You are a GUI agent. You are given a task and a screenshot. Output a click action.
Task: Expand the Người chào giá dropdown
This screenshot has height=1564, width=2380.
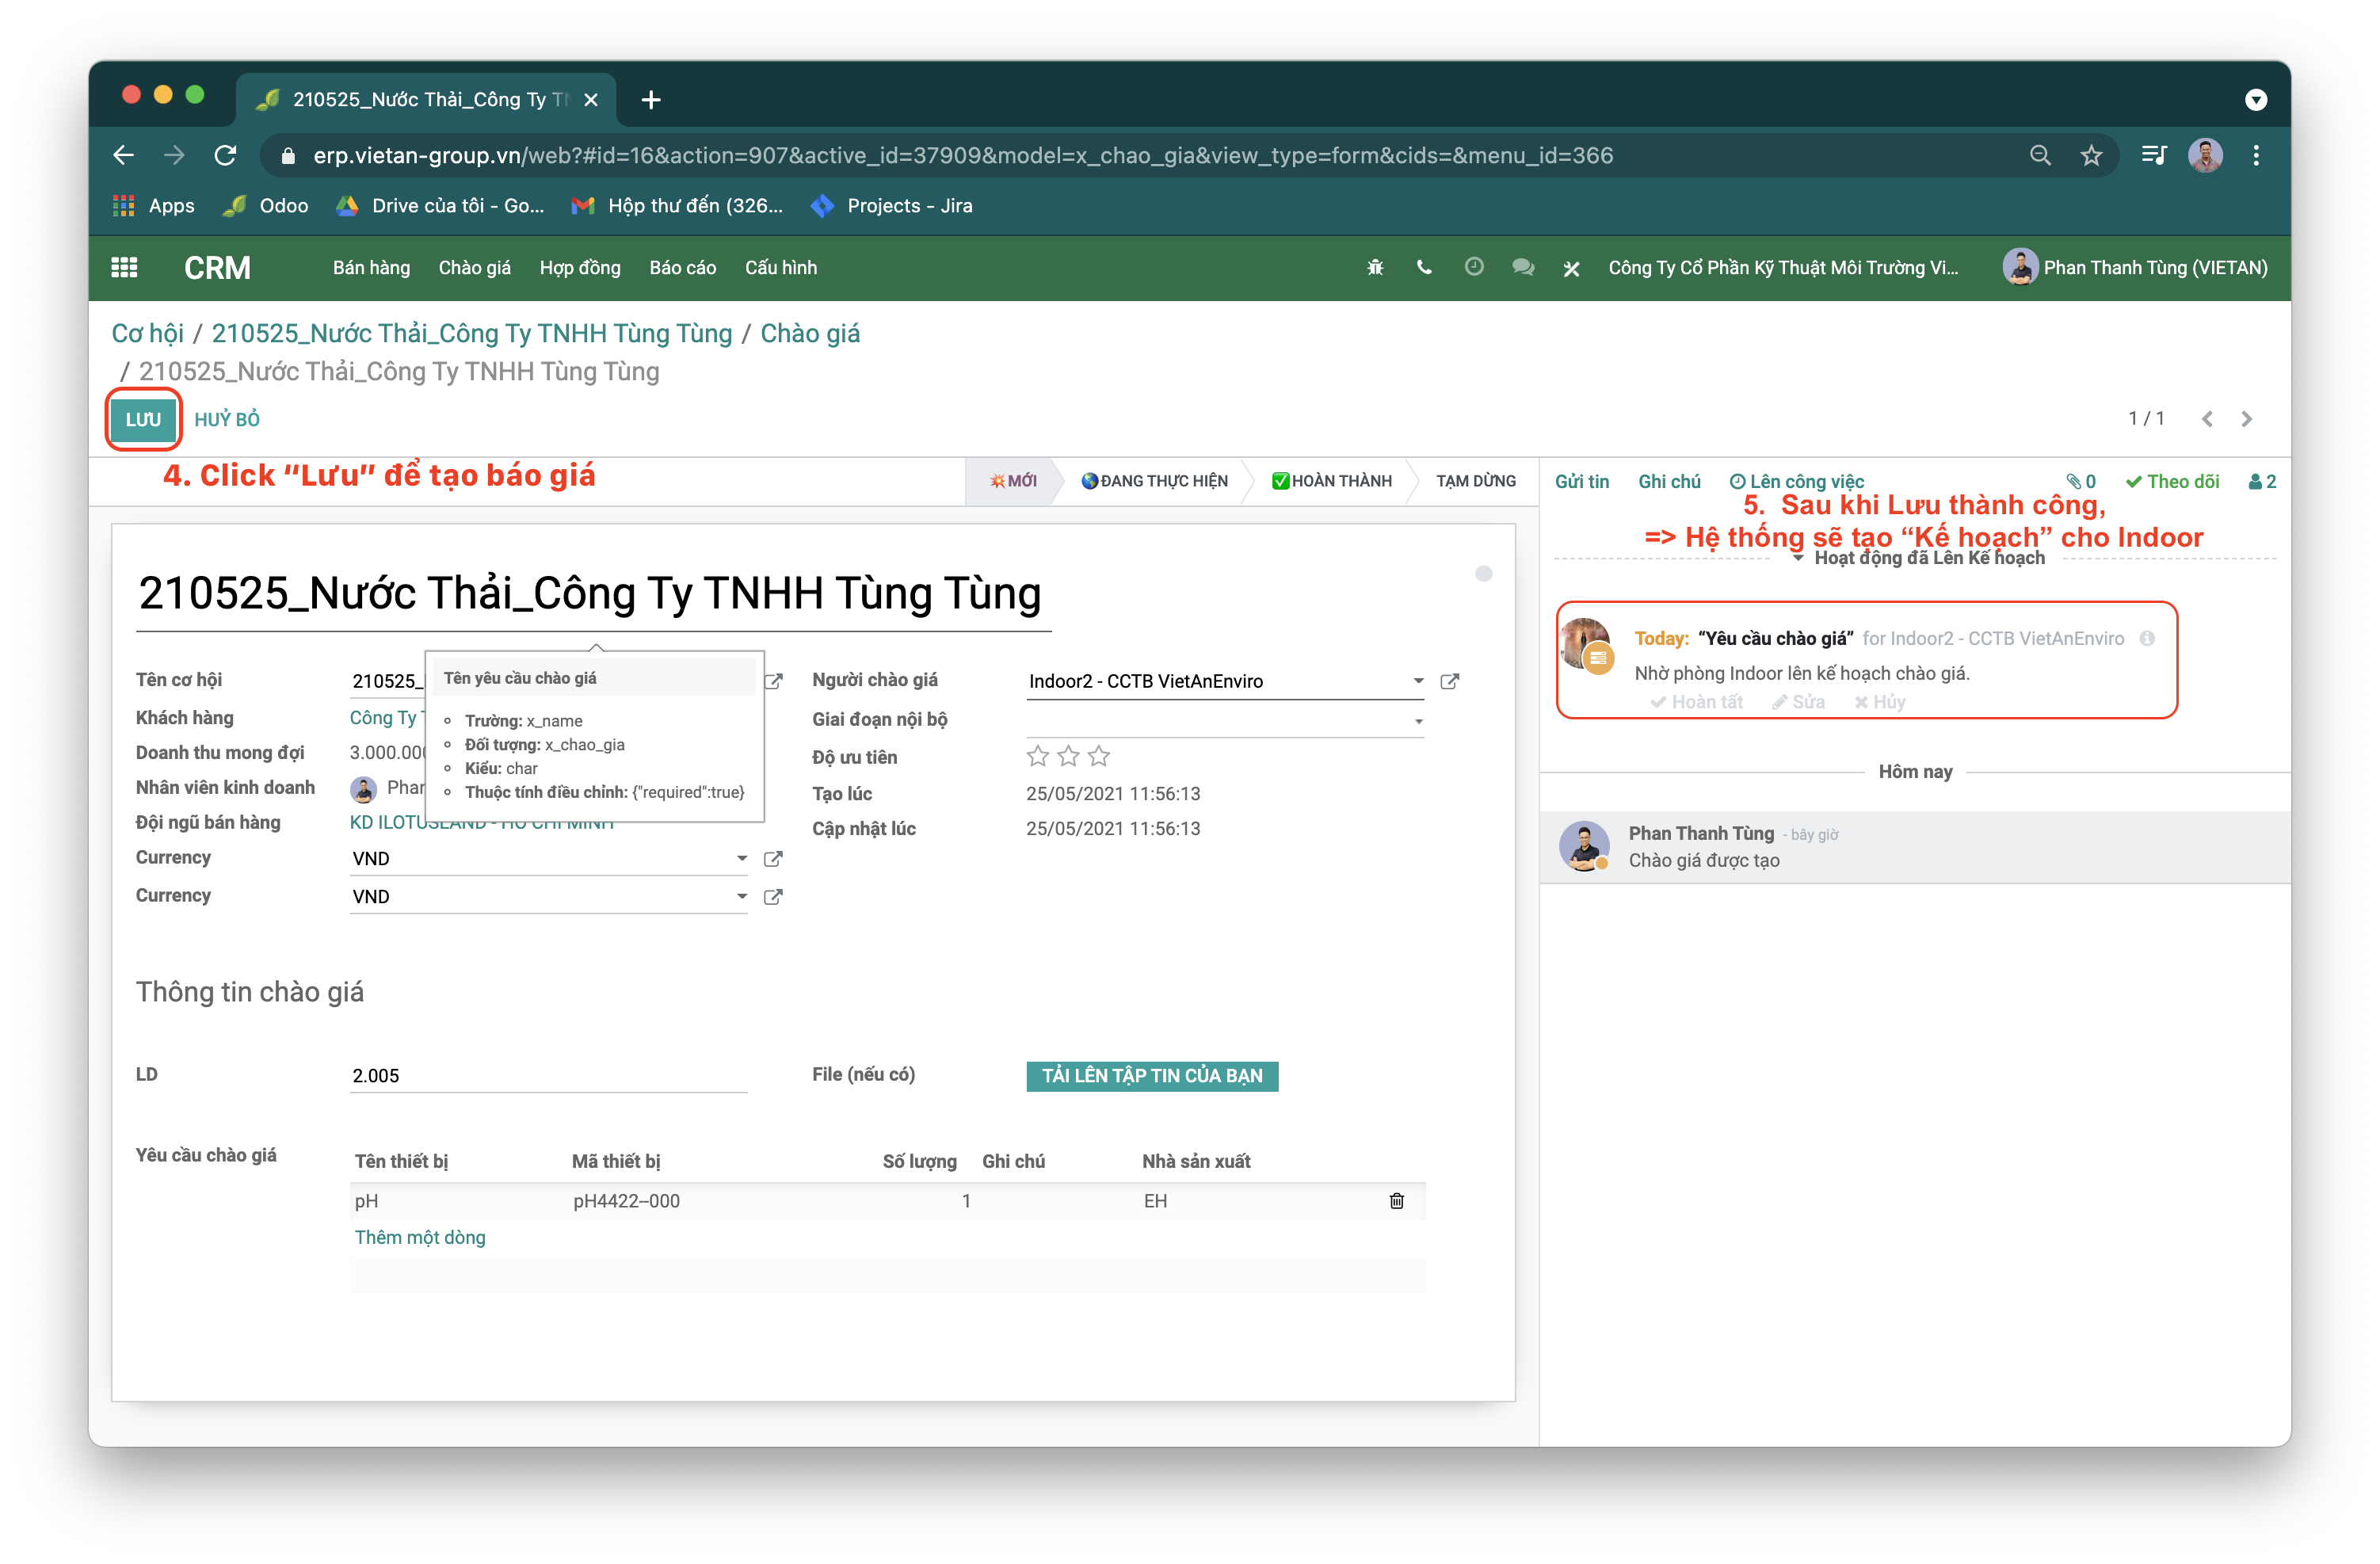[1417, 681]
